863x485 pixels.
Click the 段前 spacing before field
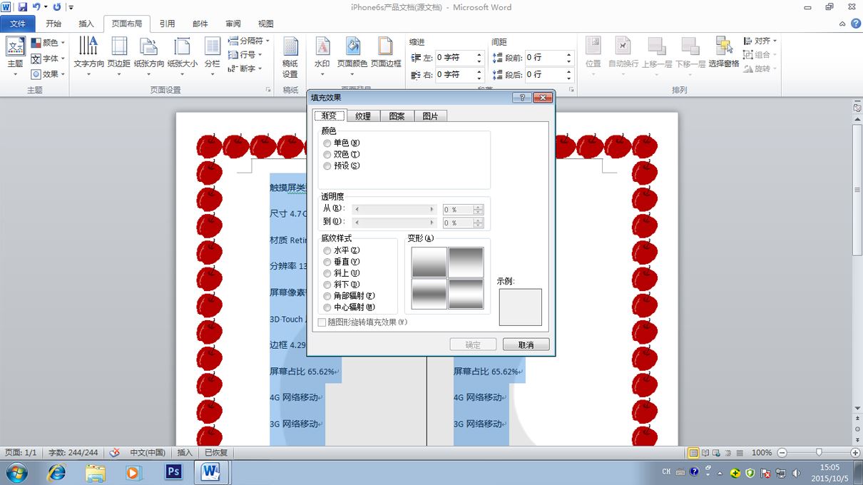tap(544, 57)
